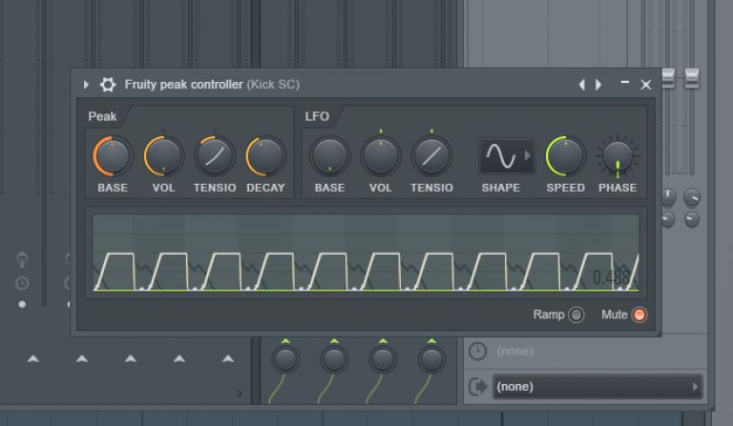The width and height of the screenshot is (733, 426).
Task: Click the small chevron below white arrows
Action: pyautogui.click(x=240, y=393)
